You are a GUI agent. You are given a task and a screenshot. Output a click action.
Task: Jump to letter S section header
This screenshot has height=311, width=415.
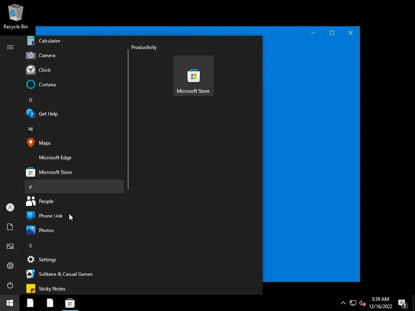point(74,246)
